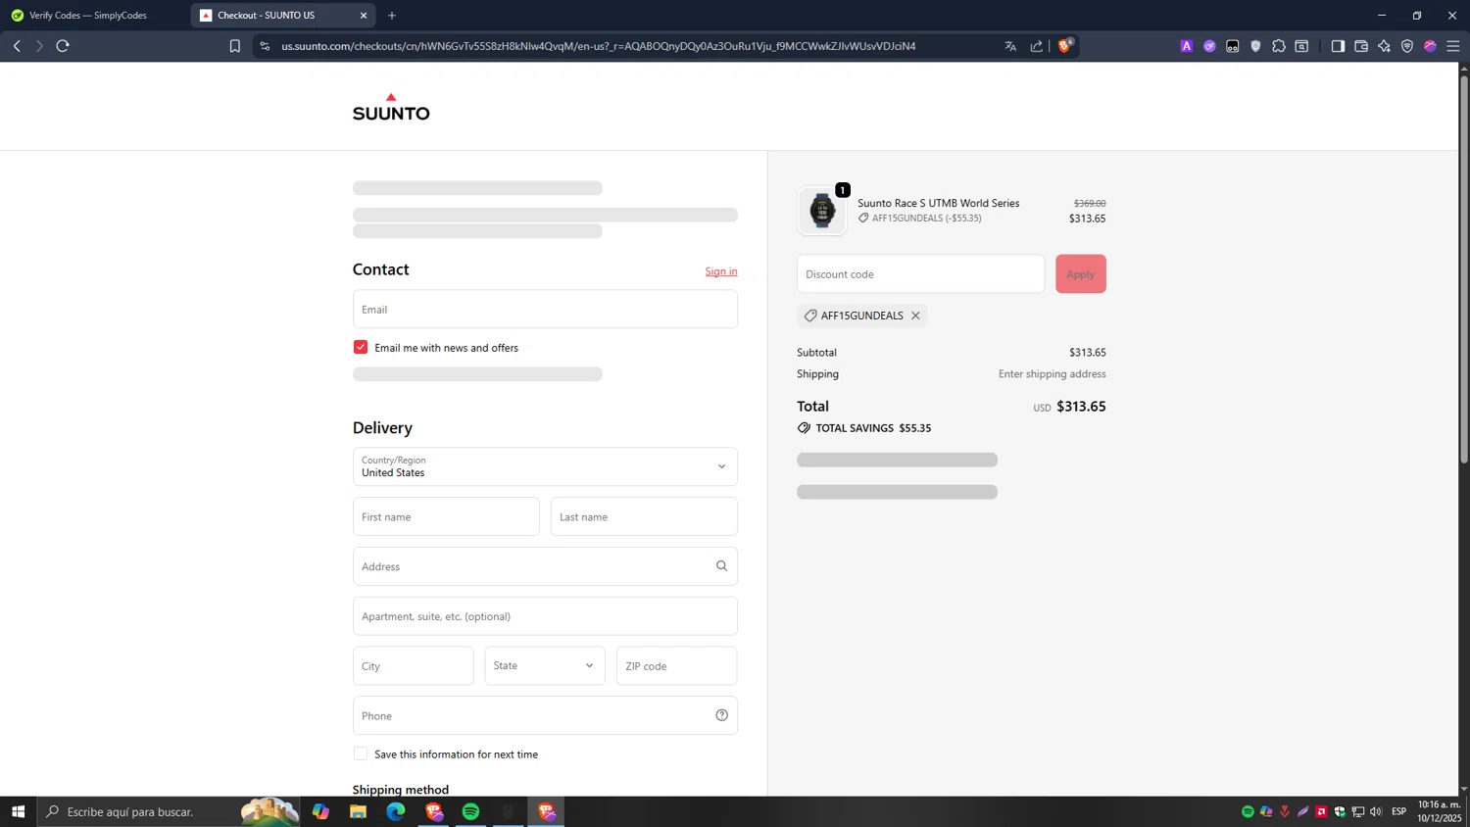This screenshot has width=1470, height=827.
Task: Click the browser address bar URL
Action: (x=599, y=46)
